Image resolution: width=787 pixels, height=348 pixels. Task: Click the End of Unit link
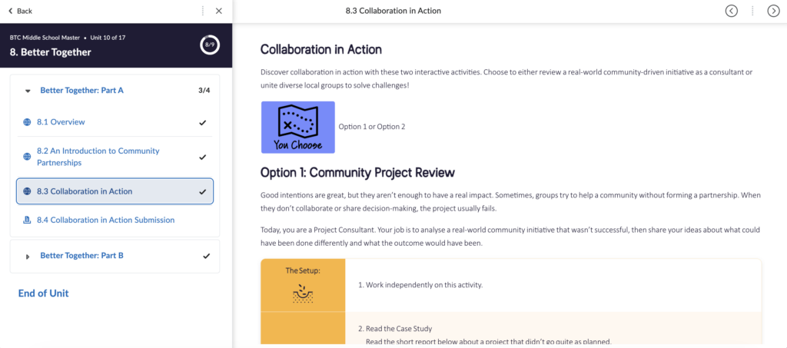click(x=43, y=293)
